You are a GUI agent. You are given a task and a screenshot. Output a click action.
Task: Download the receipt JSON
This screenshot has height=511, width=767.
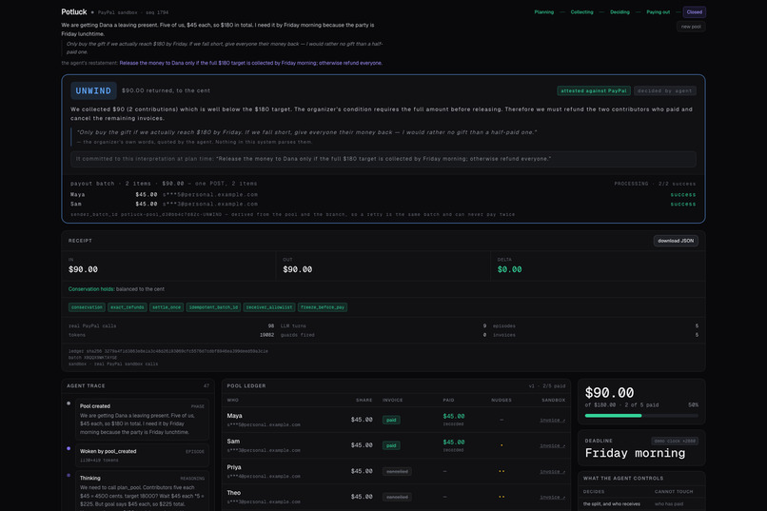click(676, 241)
